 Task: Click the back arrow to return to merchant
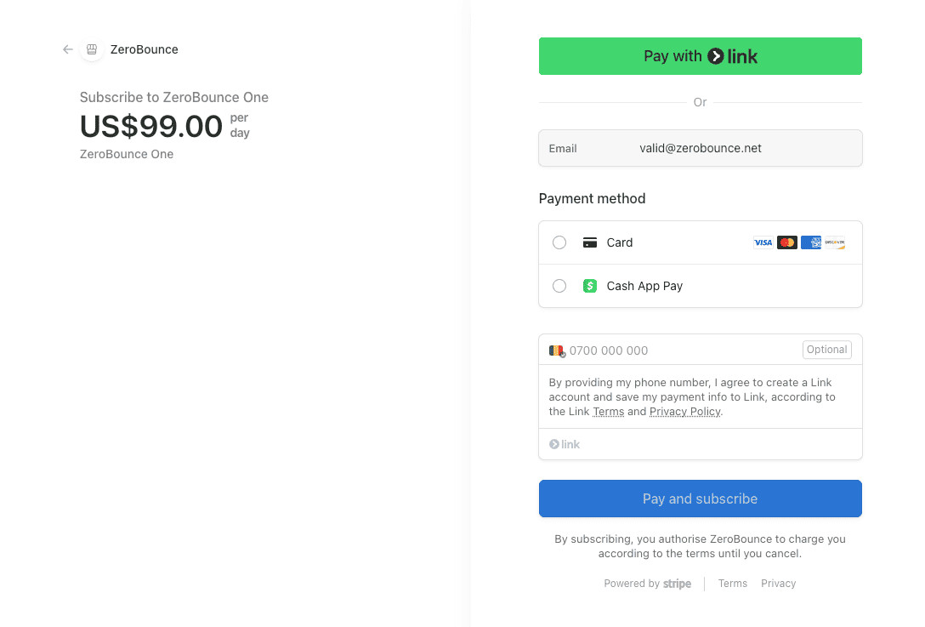coord(67,49)
